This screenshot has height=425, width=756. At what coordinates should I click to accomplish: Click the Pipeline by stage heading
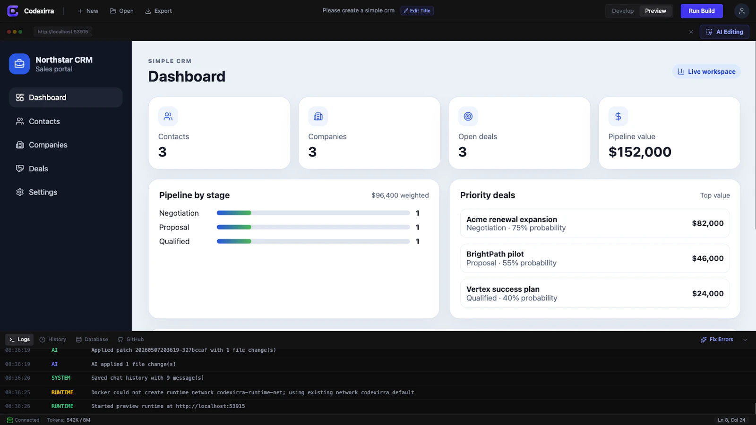tap(194, 195)
